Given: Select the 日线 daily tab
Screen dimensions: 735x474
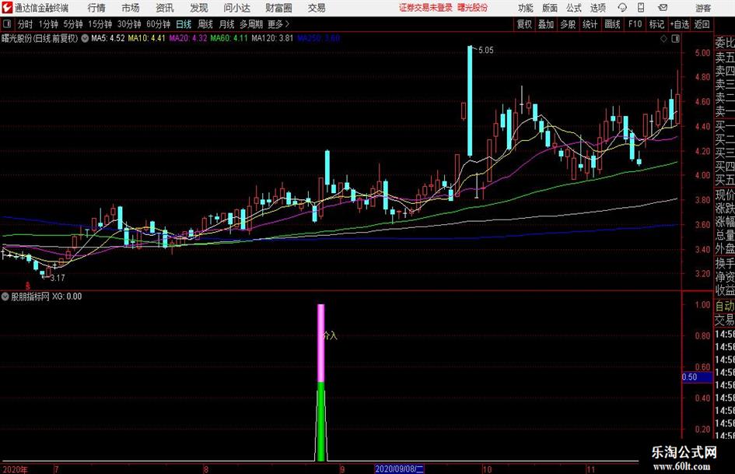Looking at the screenshot, I should pos(184,24).
